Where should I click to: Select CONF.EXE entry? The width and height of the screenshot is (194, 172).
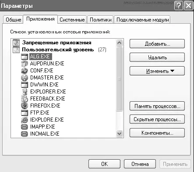[42, 71]
